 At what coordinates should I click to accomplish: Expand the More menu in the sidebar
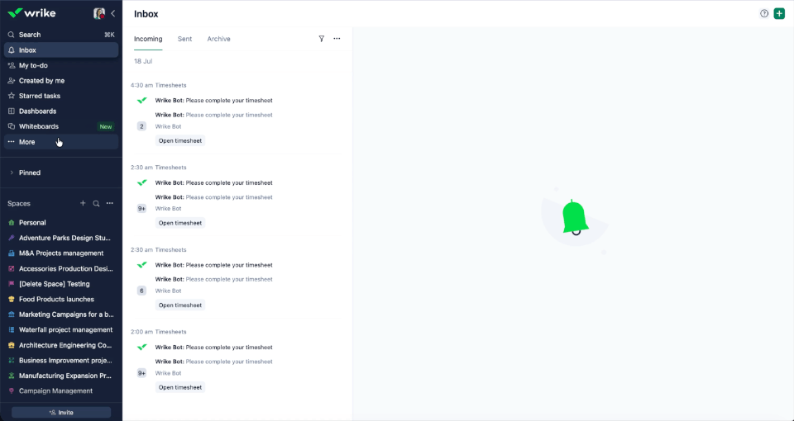pos(61,142)
